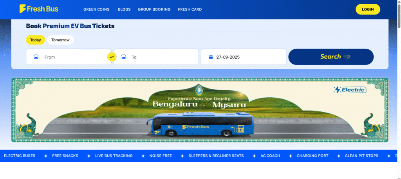Click the Search button
This screenshot has height=179, width=401.
tap(331, 57)
